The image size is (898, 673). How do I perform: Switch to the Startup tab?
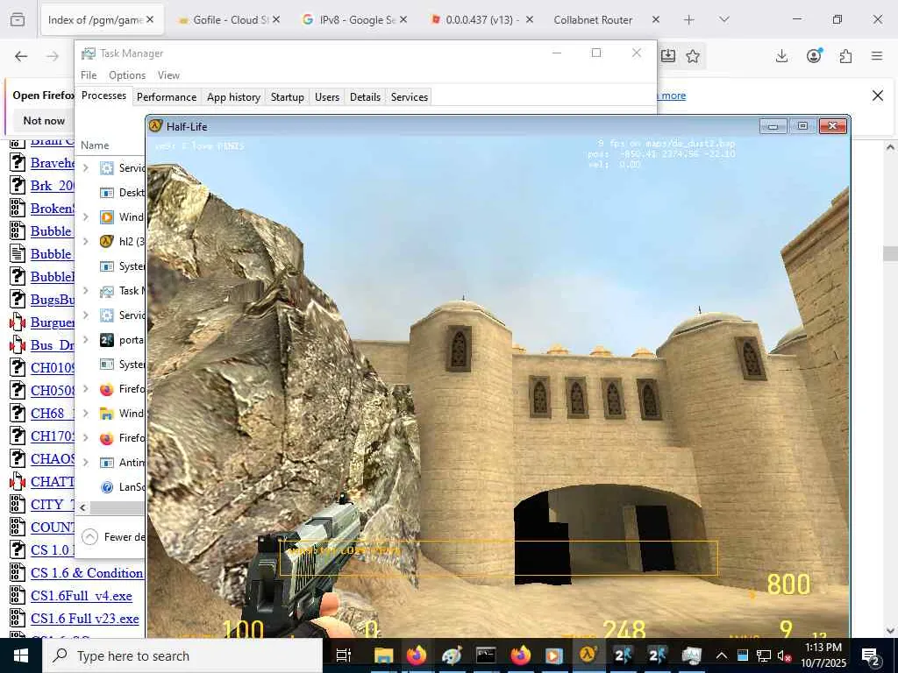tap(288, 96)
